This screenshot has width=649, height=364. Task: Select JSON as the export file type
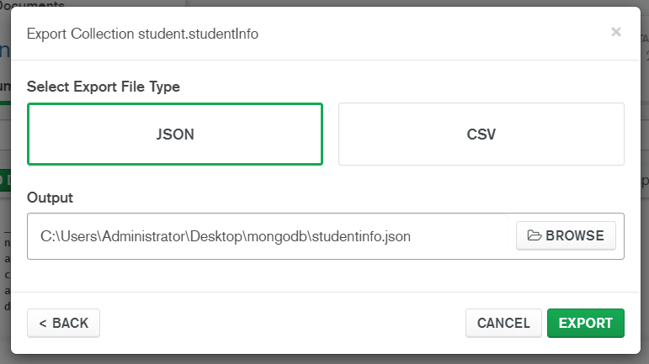pos(175,135)
